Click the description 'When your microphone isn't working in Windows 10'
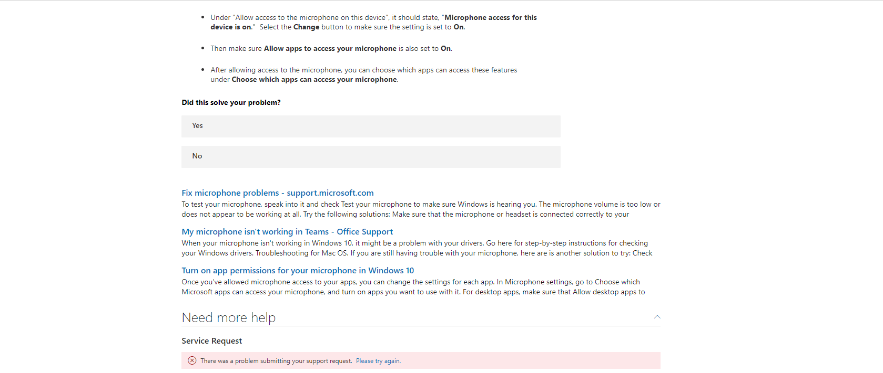 click(x=417, y=248)
